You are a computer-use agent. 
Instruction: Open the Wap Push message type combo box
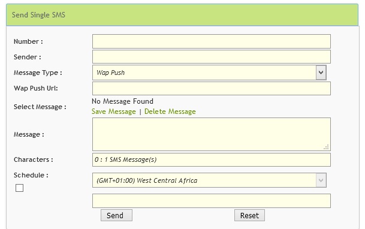pos(209,73)
